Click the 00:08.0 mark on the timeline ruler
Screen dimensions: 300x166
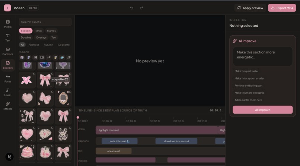point(178,121)
